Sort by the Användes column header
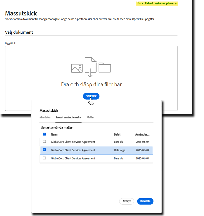204x216 pixels. (x=142, y=134)
